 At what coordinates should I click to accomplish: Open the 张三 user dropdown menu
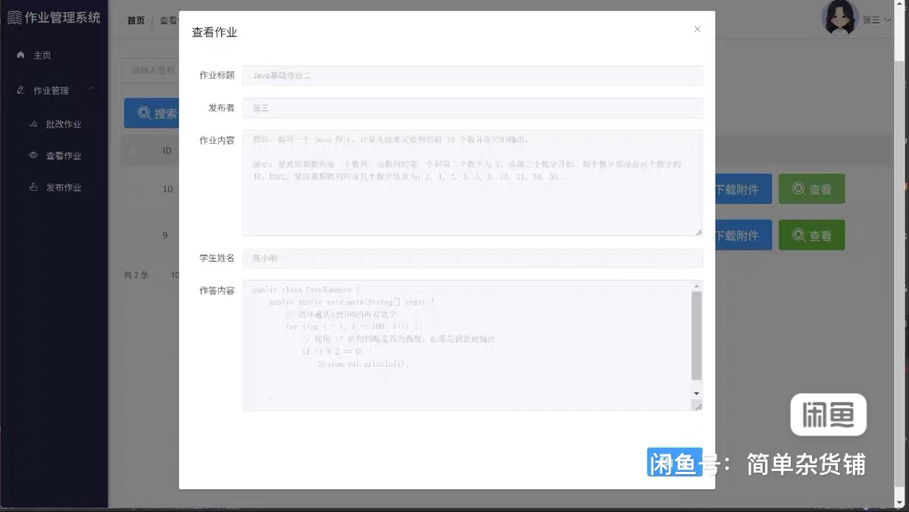tap(876, 20)
